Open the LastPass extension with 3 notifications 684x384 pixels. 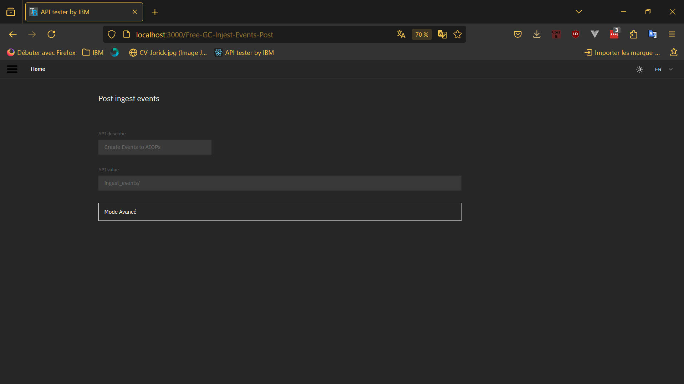pyautogui.click(x=614, y=34)
